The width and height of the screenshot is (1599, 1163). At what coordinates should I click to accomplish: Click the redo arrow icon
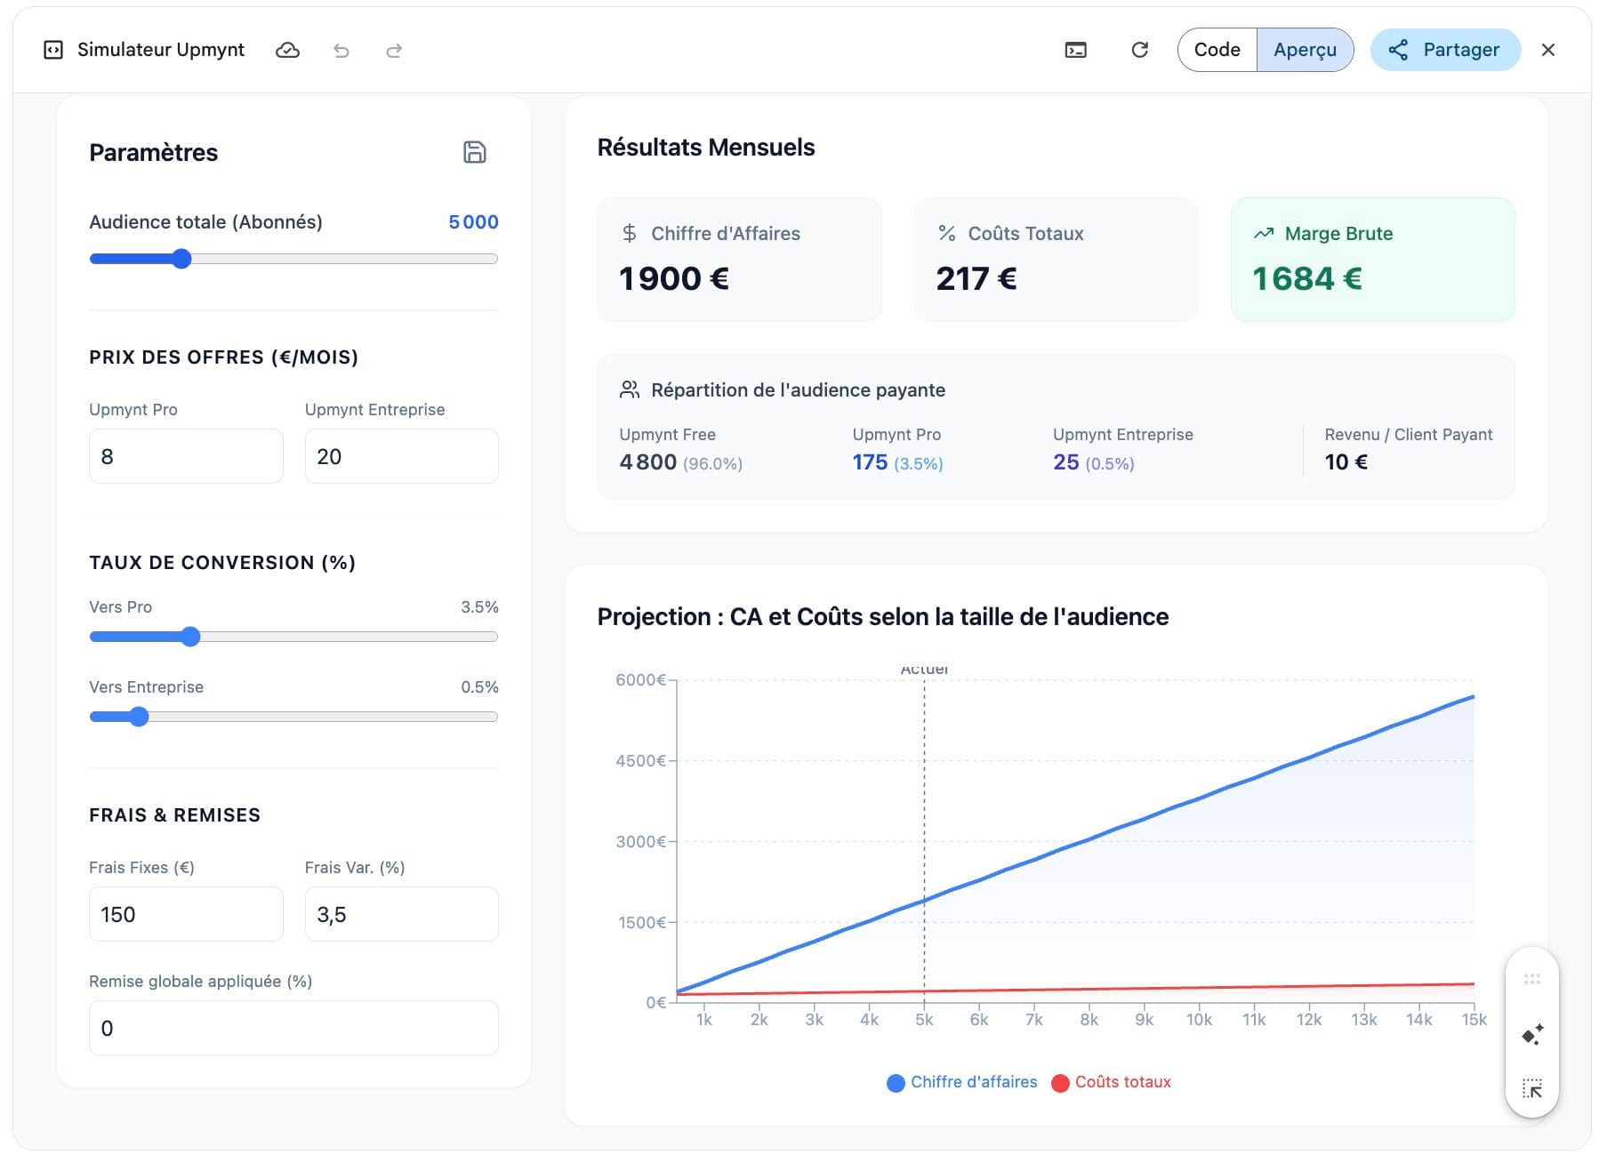[394, 51]
